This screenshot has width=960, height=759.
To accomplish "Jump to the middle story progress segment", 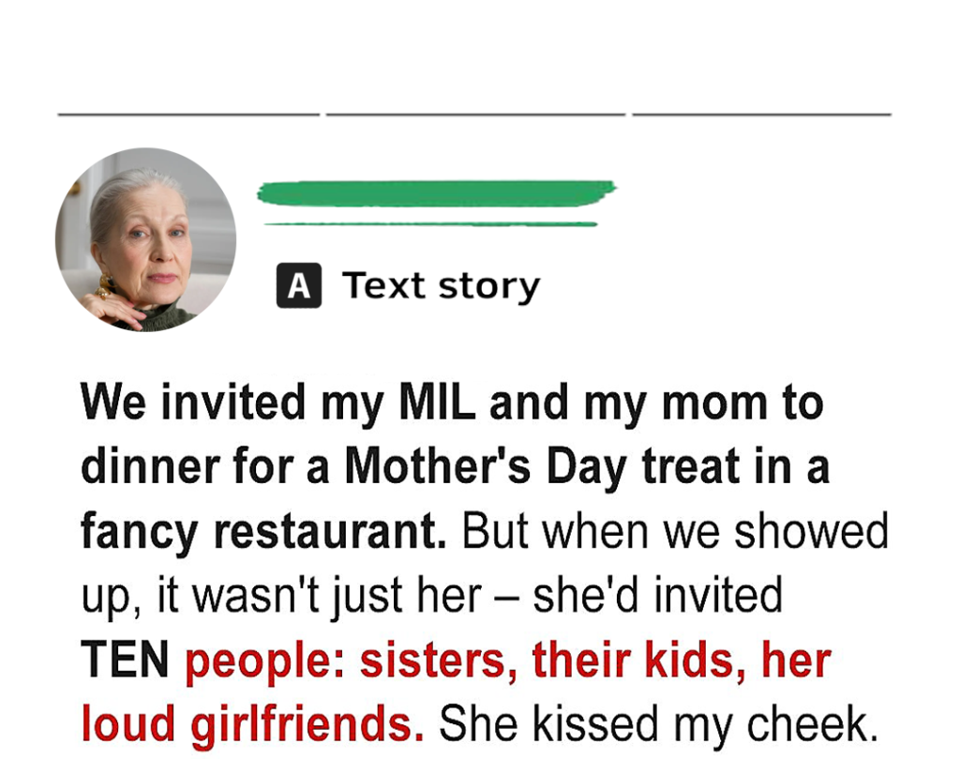I will (475, 114).
